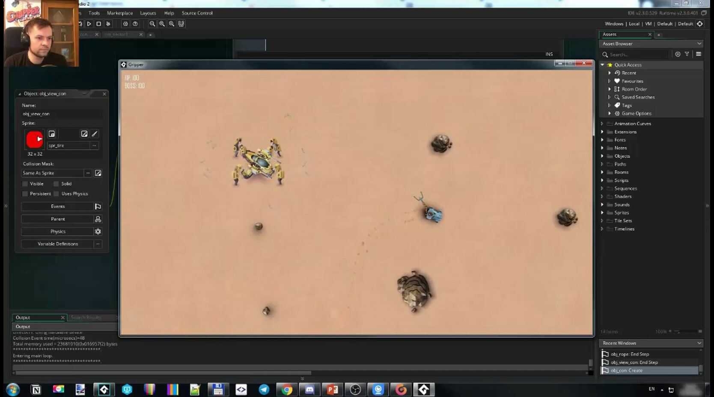Image resolution: width=714 pixels, height=397 pixels.
Task: Toggle the Visible checkbox
Action: (x=25, y=184)
